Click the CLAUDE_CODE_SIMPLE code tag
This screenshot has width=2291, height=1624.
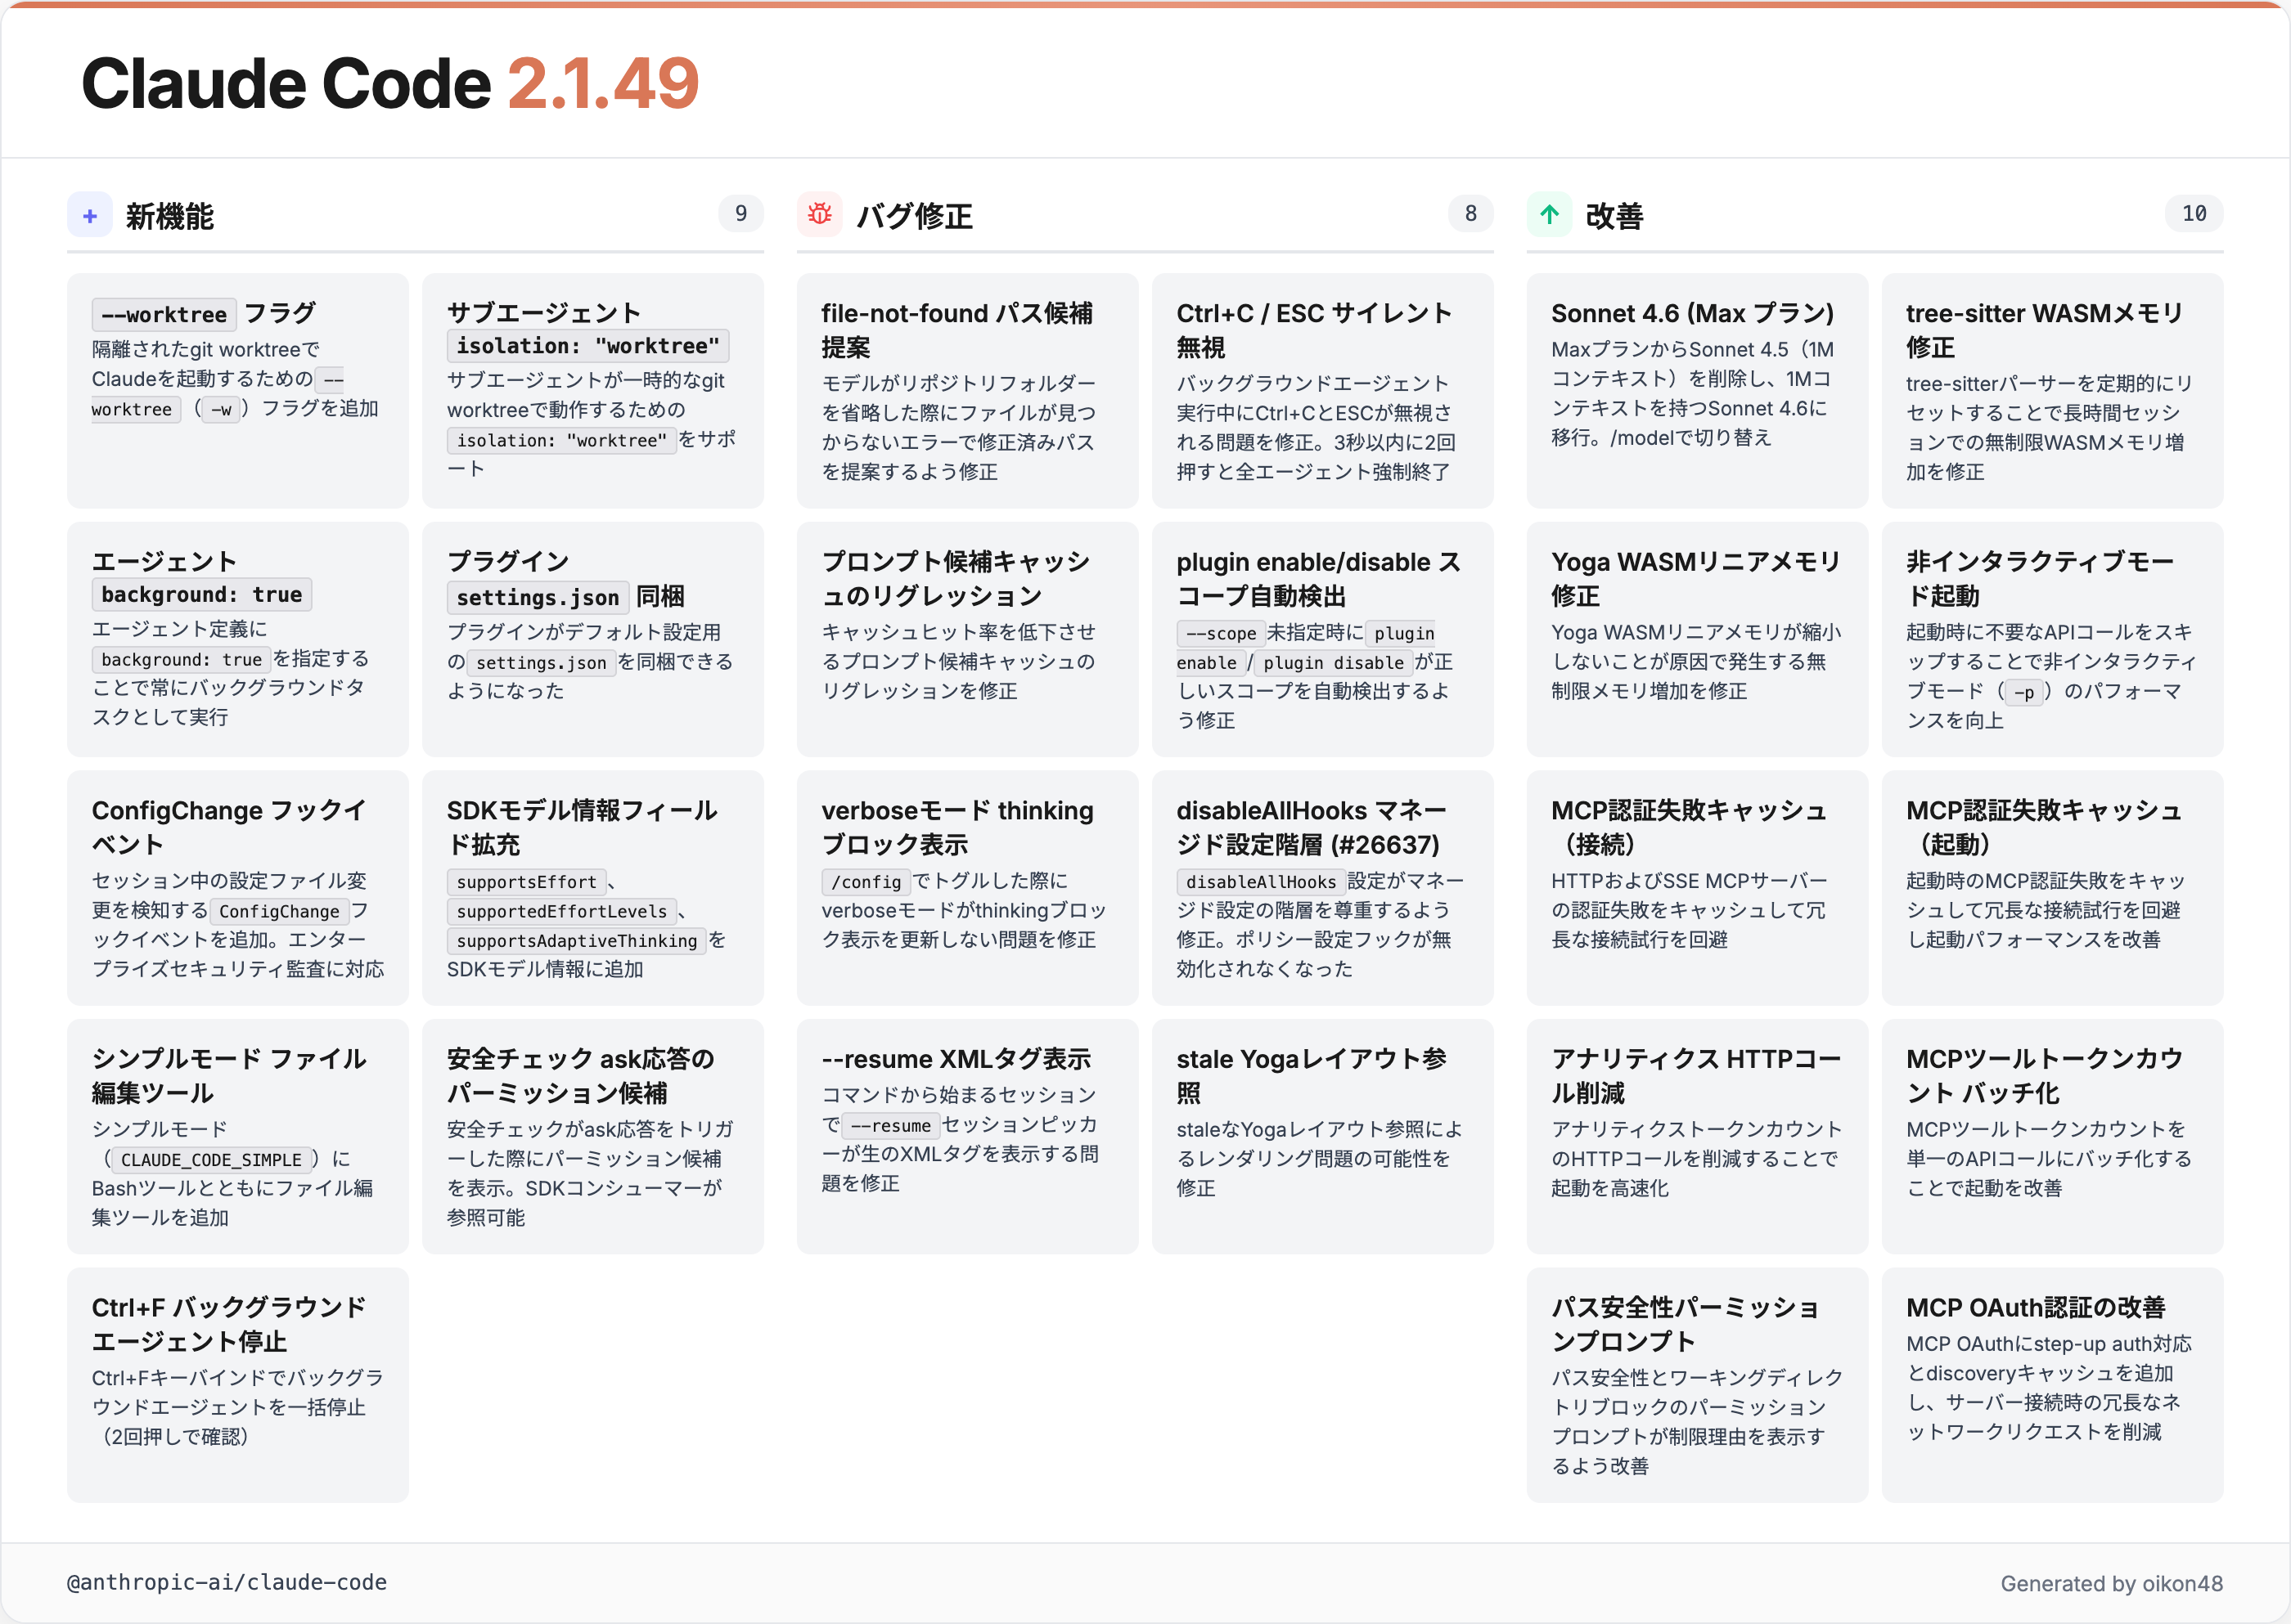tap(211, 1160)
